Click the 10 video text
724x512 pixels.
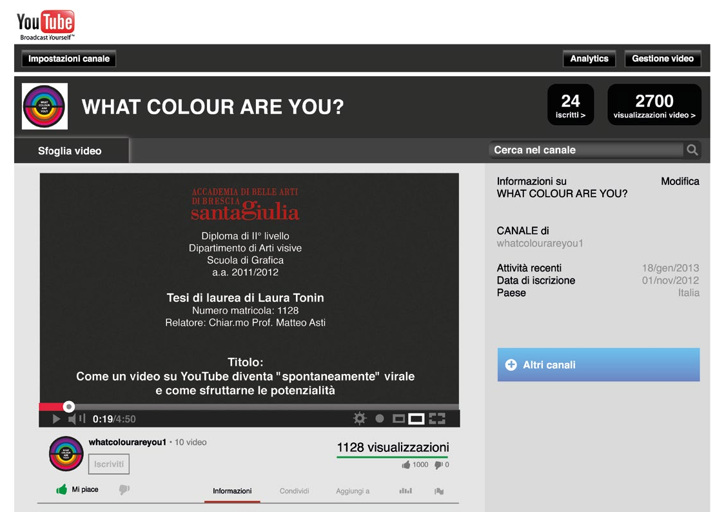click(191, 442)
